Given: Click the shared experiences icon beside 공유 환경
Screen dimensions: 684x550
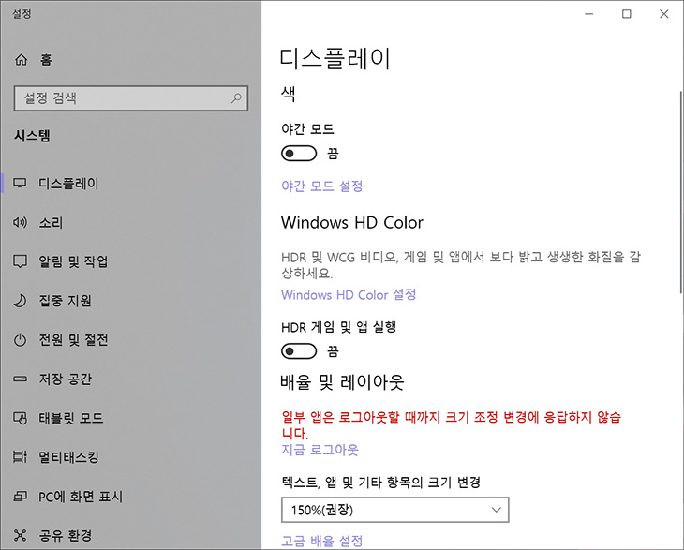Looking at the screenshot, I should tap(20, 535).
